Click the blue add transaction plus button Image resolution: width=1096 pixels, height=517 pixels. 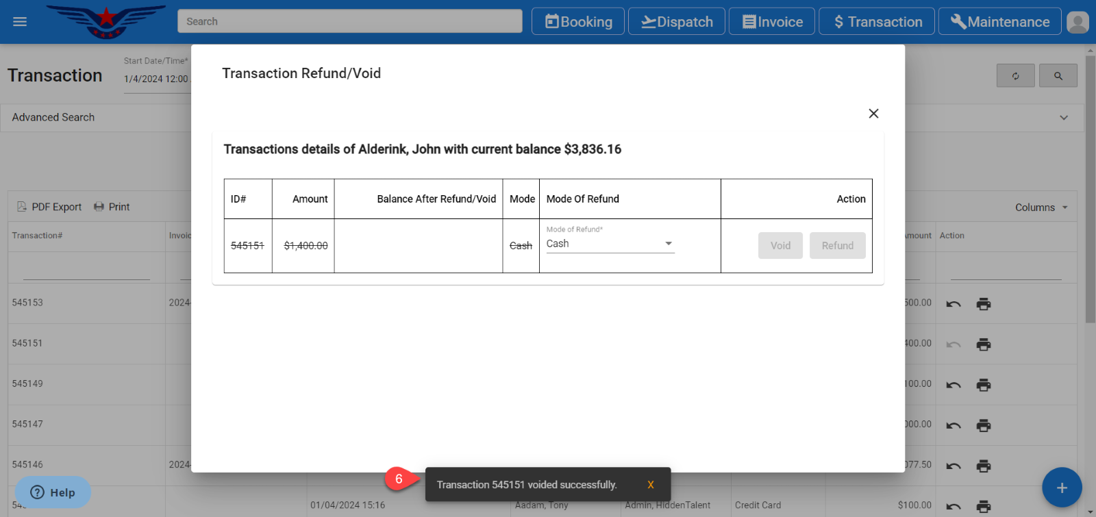click(x=1062, y=488)
